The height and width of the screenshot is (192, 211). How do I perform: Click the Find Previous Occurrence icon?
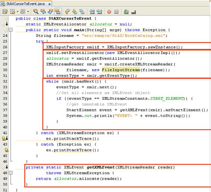[x=43, y=12]
